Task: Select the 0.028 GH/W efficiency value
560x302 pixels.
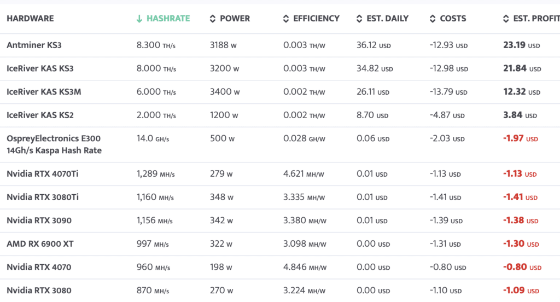Action: pyautogui.click(x=304, y=138)
